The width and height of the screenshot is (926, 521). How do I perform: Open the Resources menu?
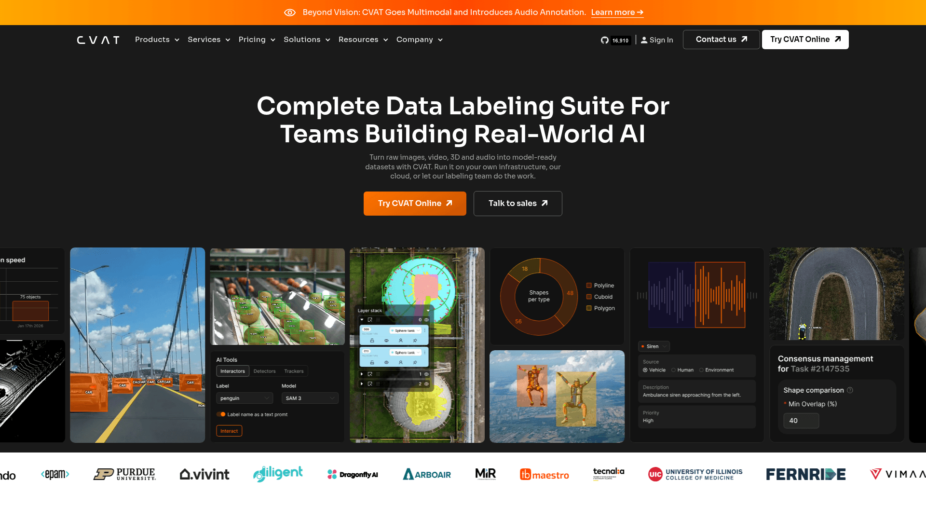[x=363, y=40]
